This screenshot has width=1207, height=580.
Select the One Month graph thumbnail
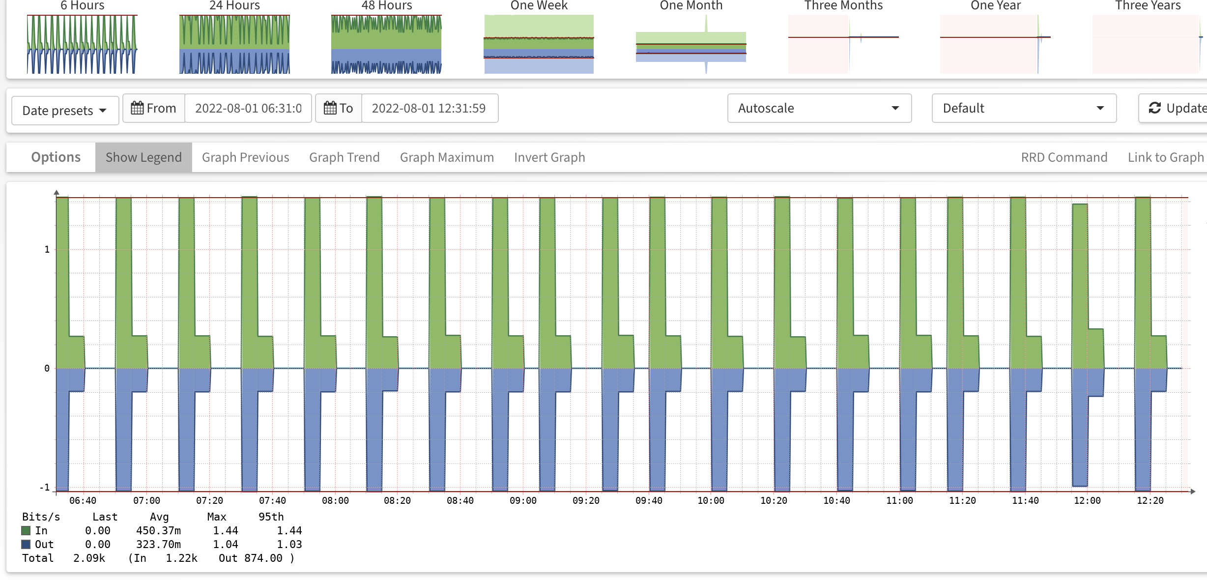(690, 44)
